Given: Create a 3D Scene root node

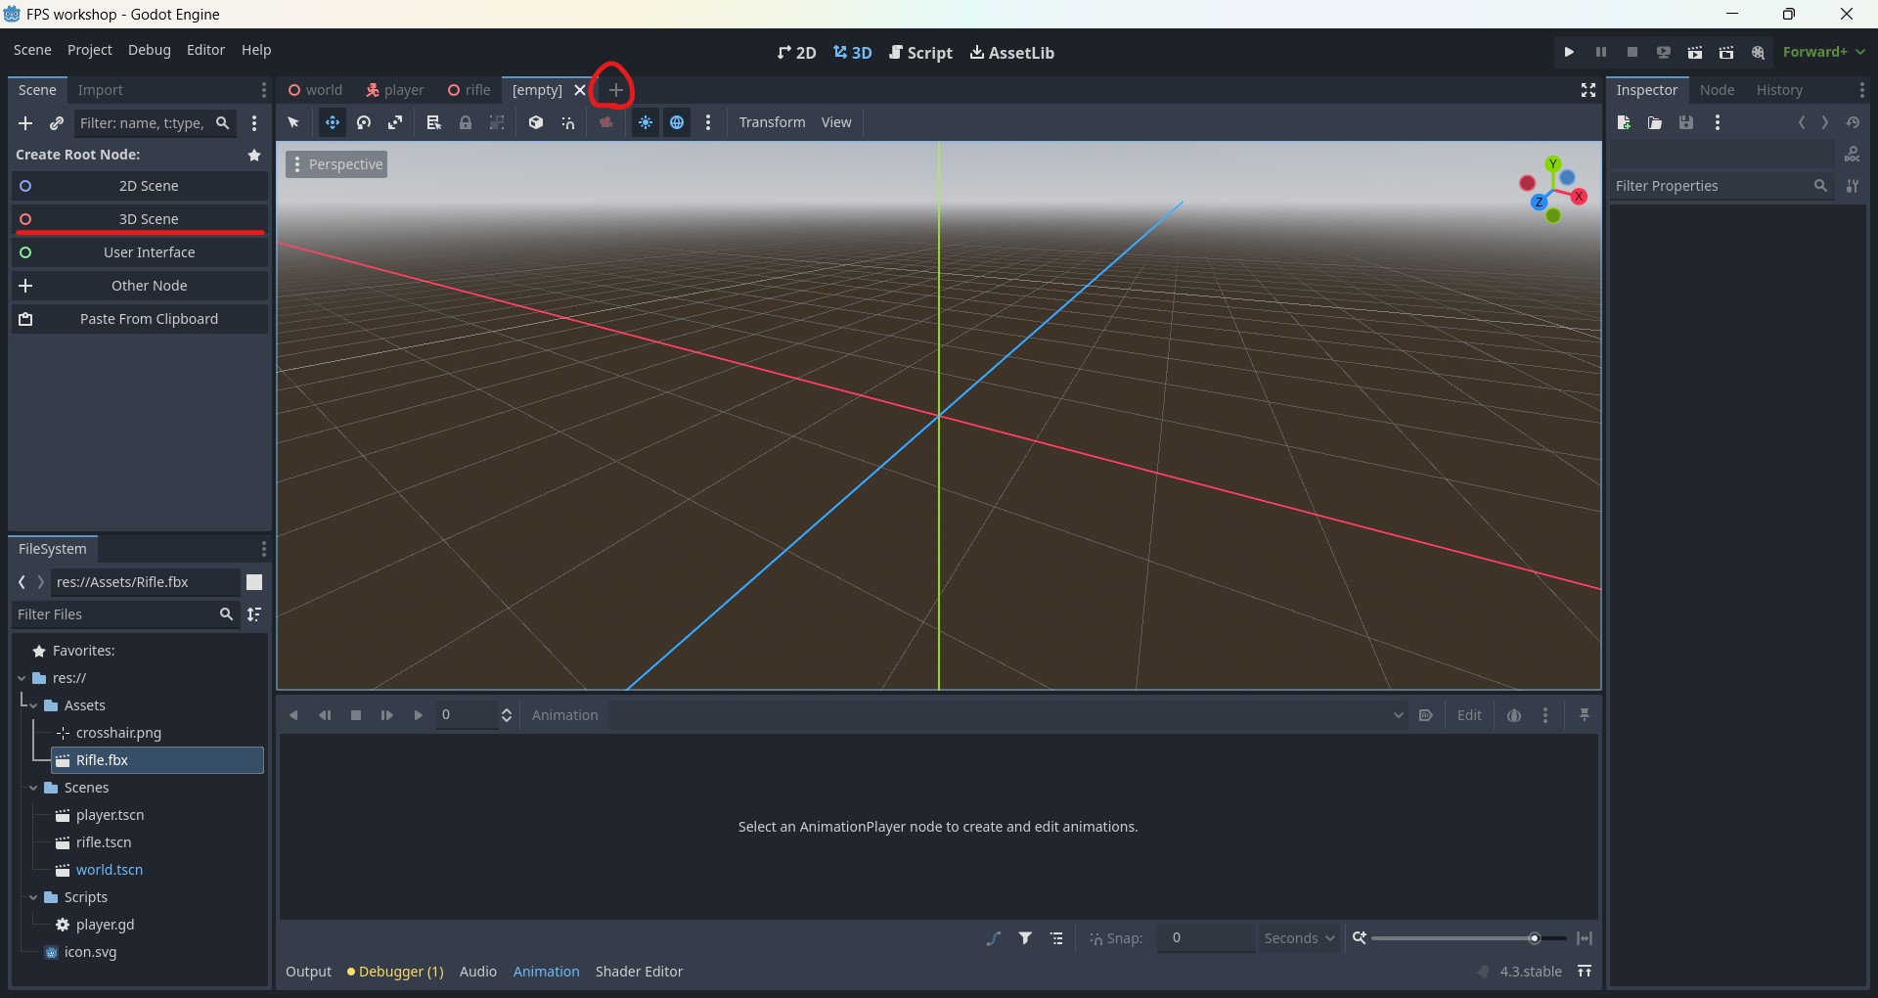Looking at the screenshot, I should [x=149, y=219].
